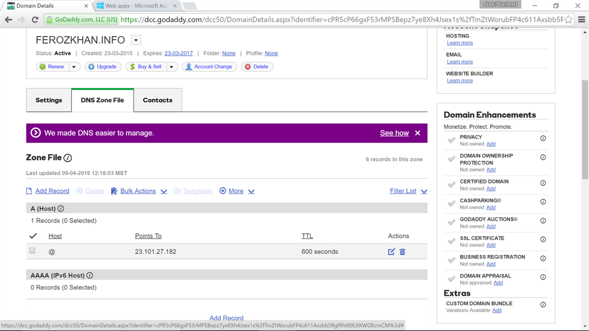Click the See how link

coord(394,133)
